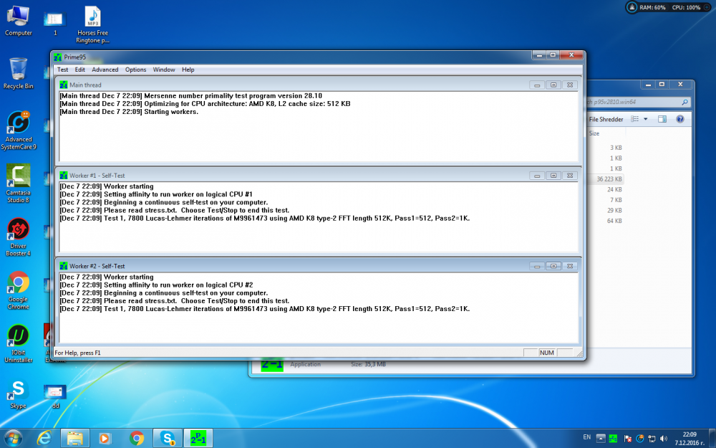Click the green Prime95 tray icon
This screenshot has height=448, width=716.
613,439
